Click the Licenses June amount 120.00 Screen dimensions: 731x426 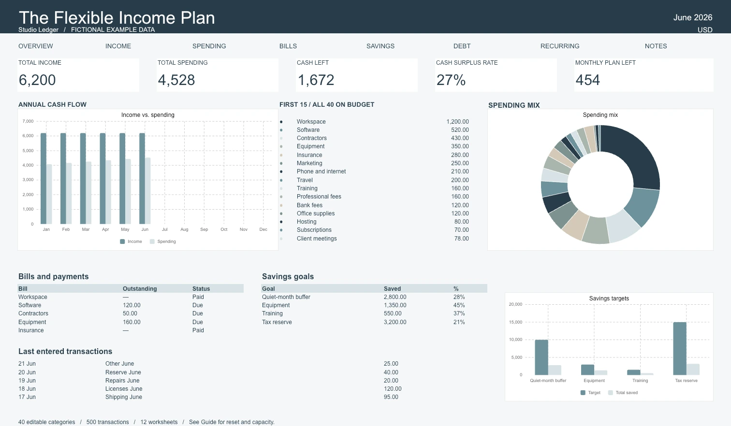[x=393, y=389]
